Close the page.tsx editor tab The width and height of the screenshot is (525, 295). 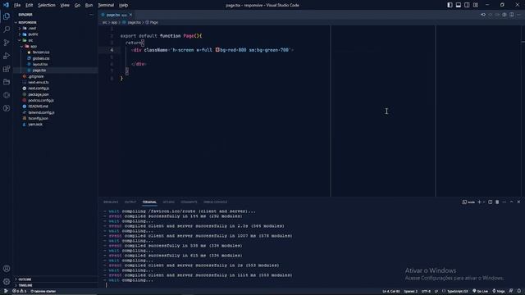(130, 15)
